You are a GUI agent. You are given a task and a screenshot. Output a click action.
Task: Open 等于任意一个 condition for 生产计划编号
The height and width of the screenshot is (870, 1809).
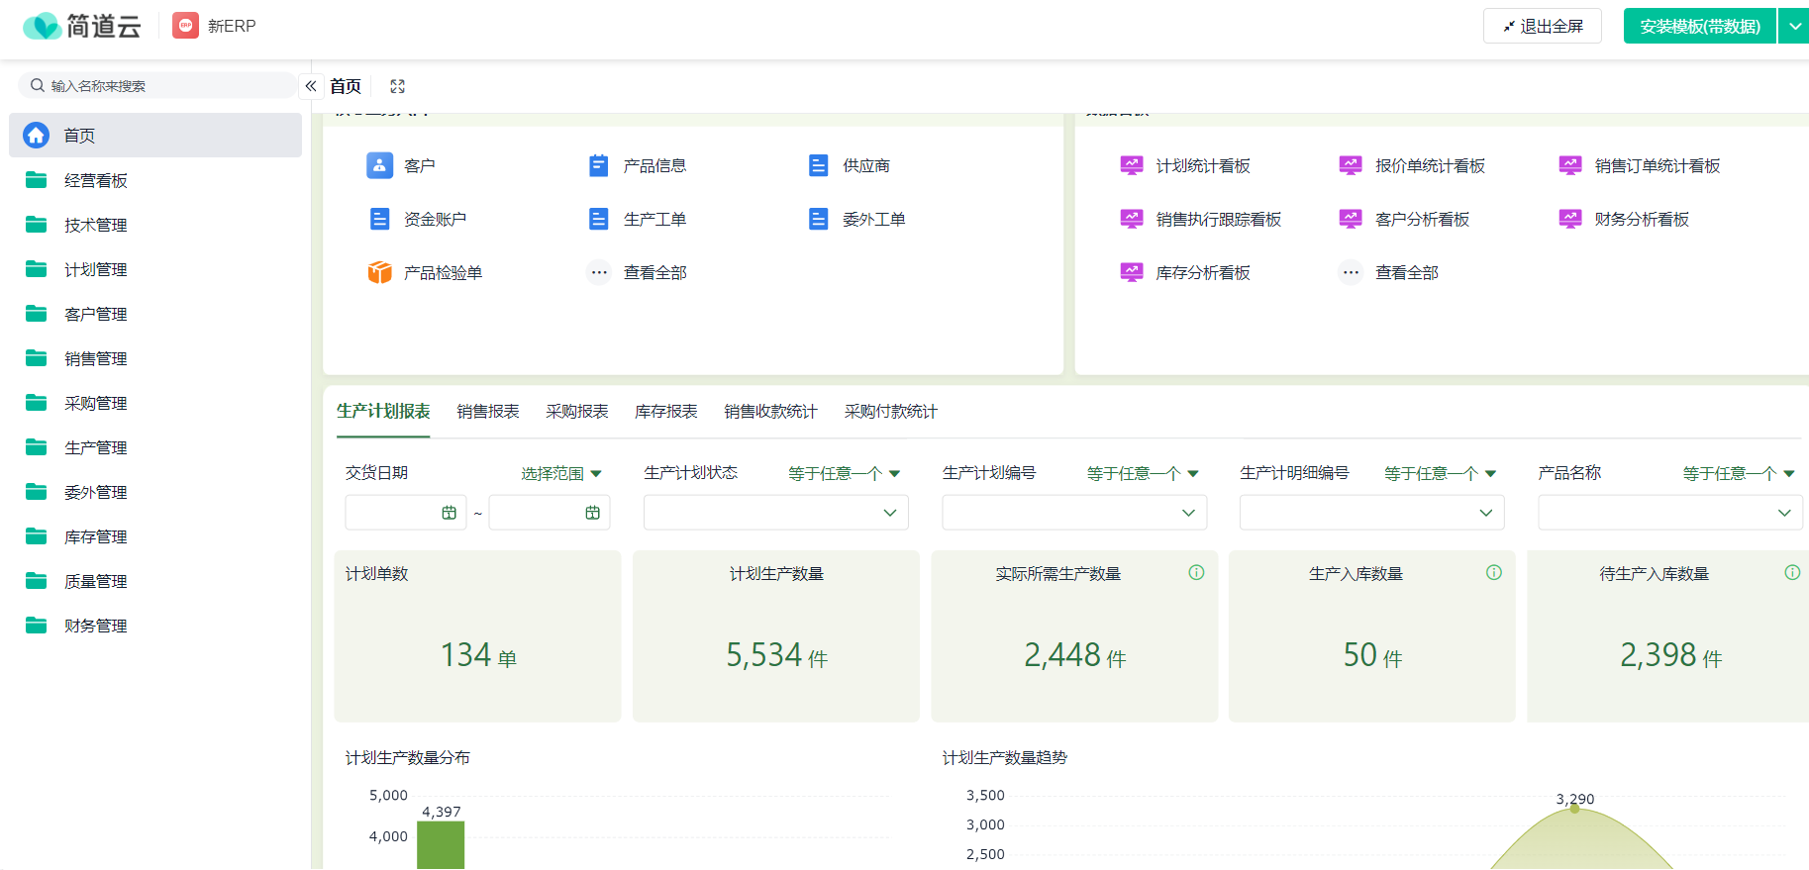1143,473
